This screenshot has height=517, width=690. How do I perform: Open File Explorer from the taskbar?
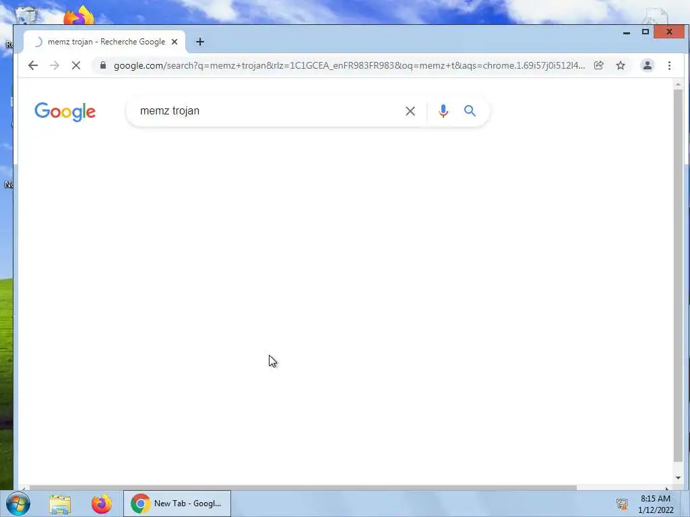coord(60,504)
